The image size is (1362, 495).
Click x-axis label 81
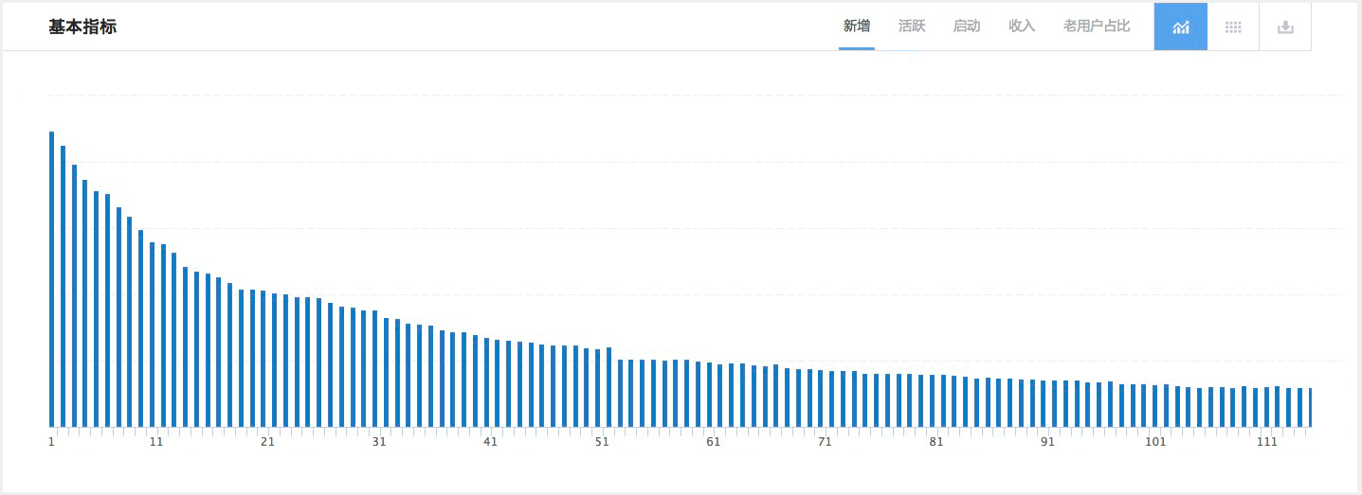click(936, 442)
